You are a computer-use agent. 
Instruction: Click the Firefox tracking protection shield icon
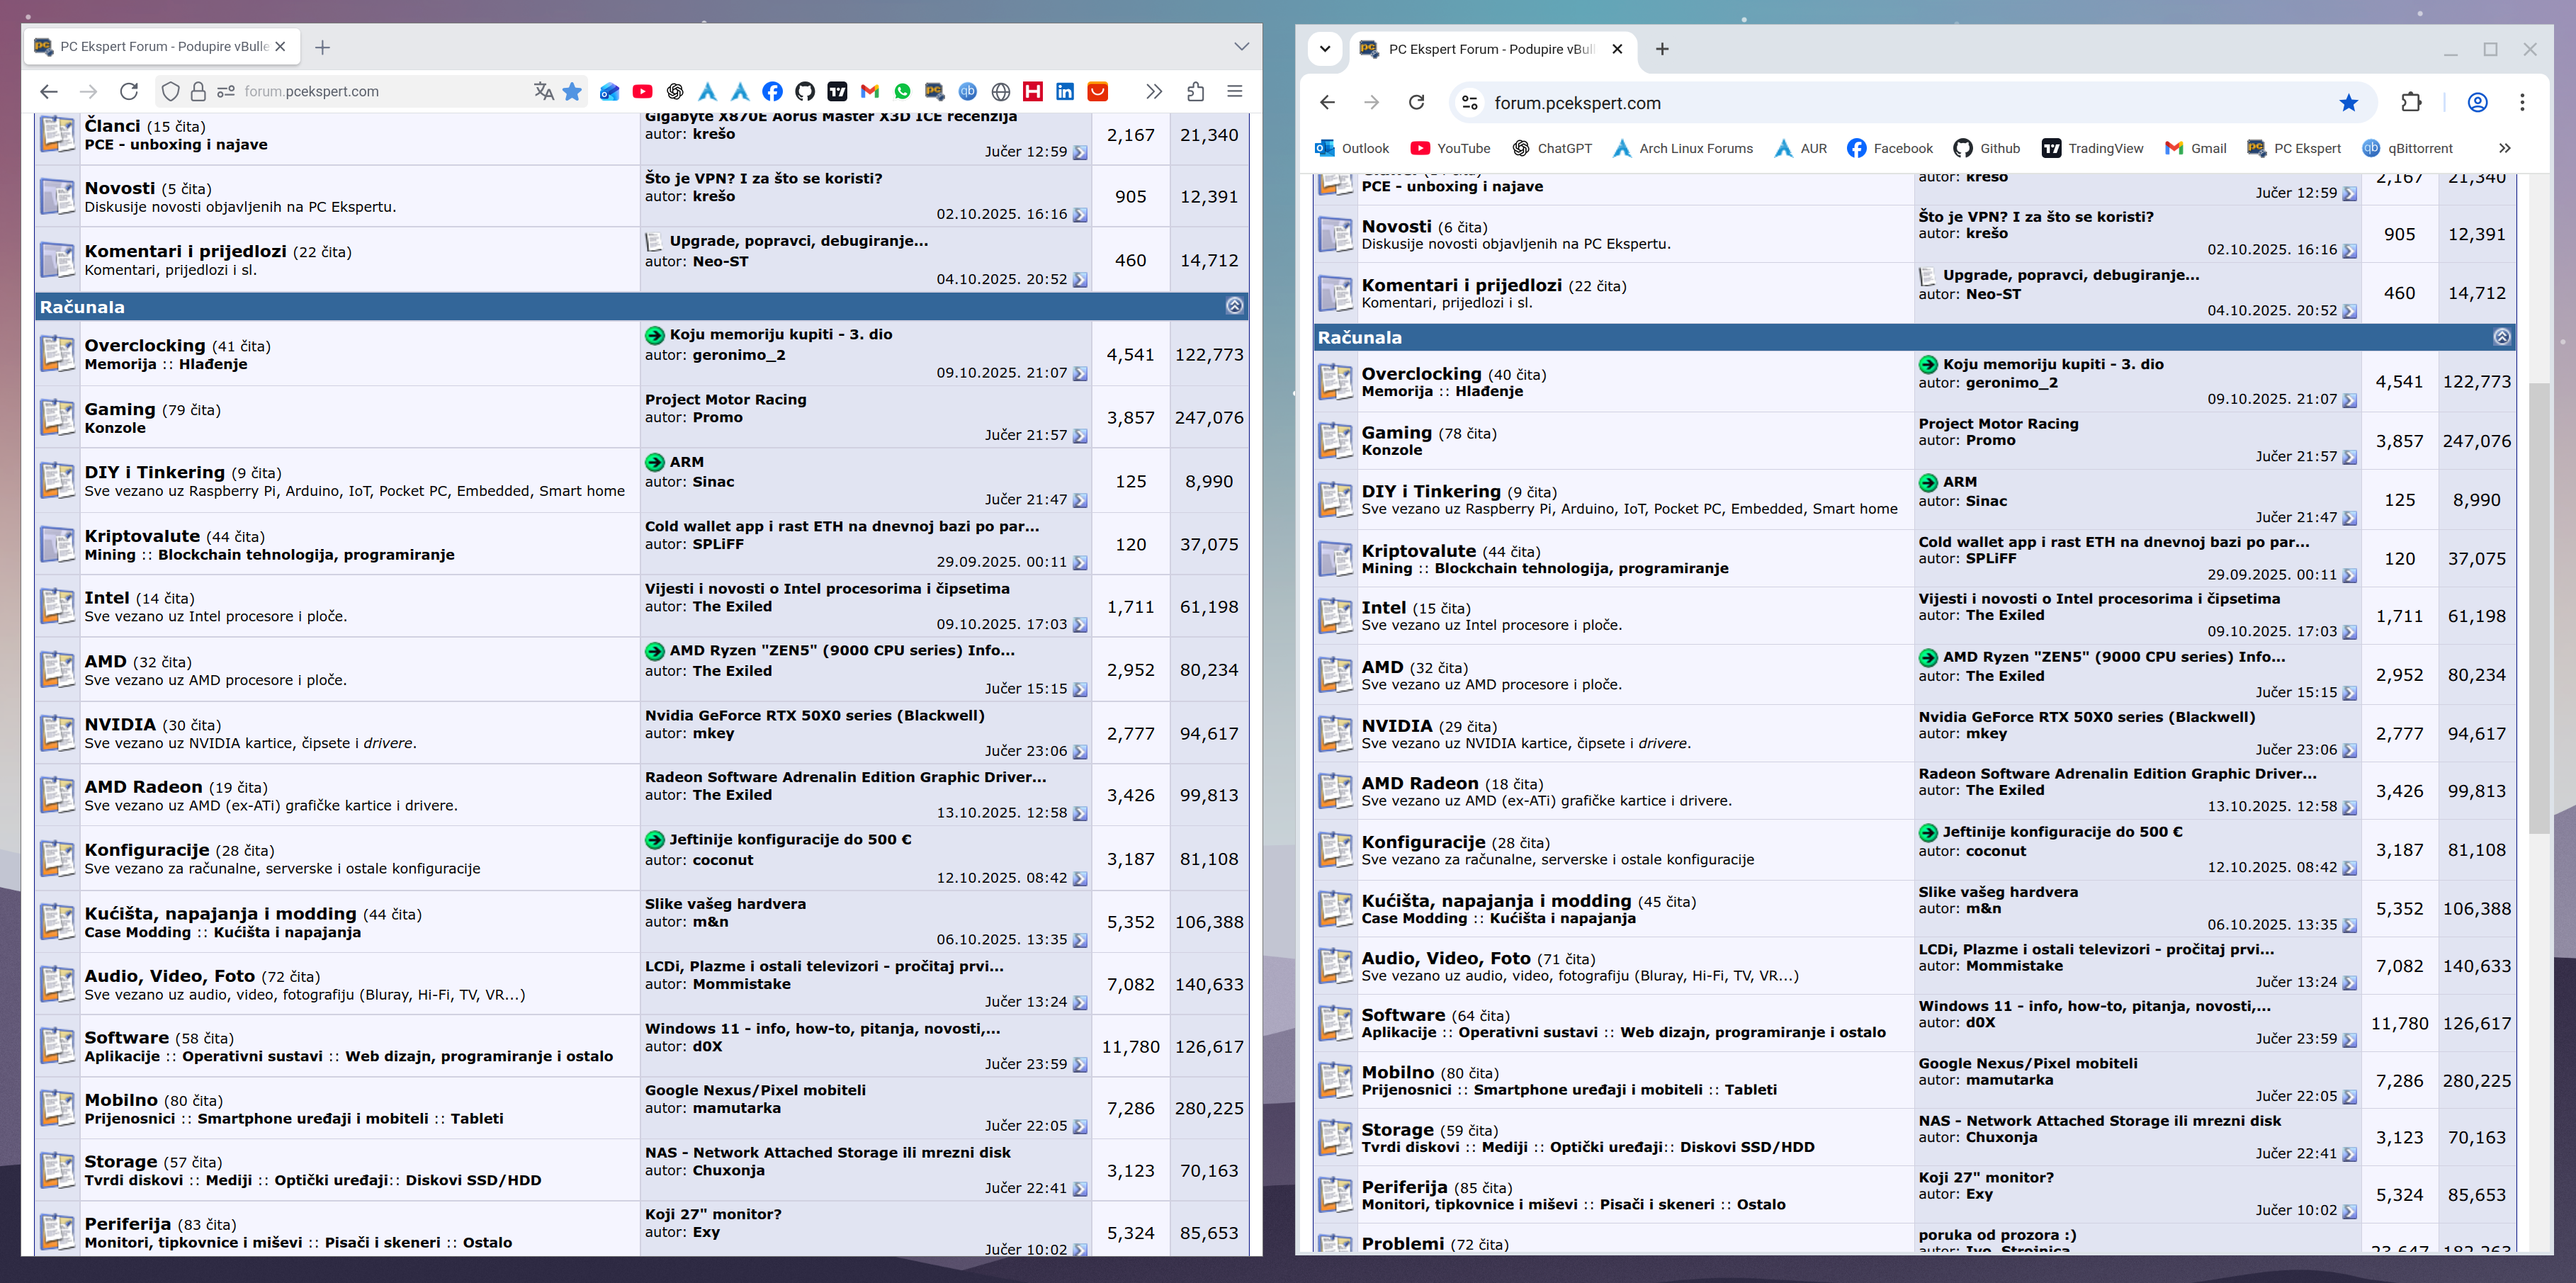coord(171,91)
